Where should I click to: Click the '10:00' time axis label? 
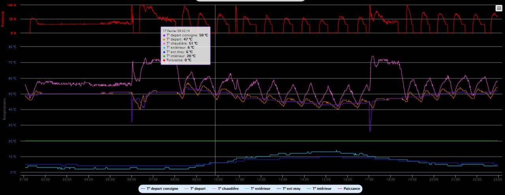(218, 179)
